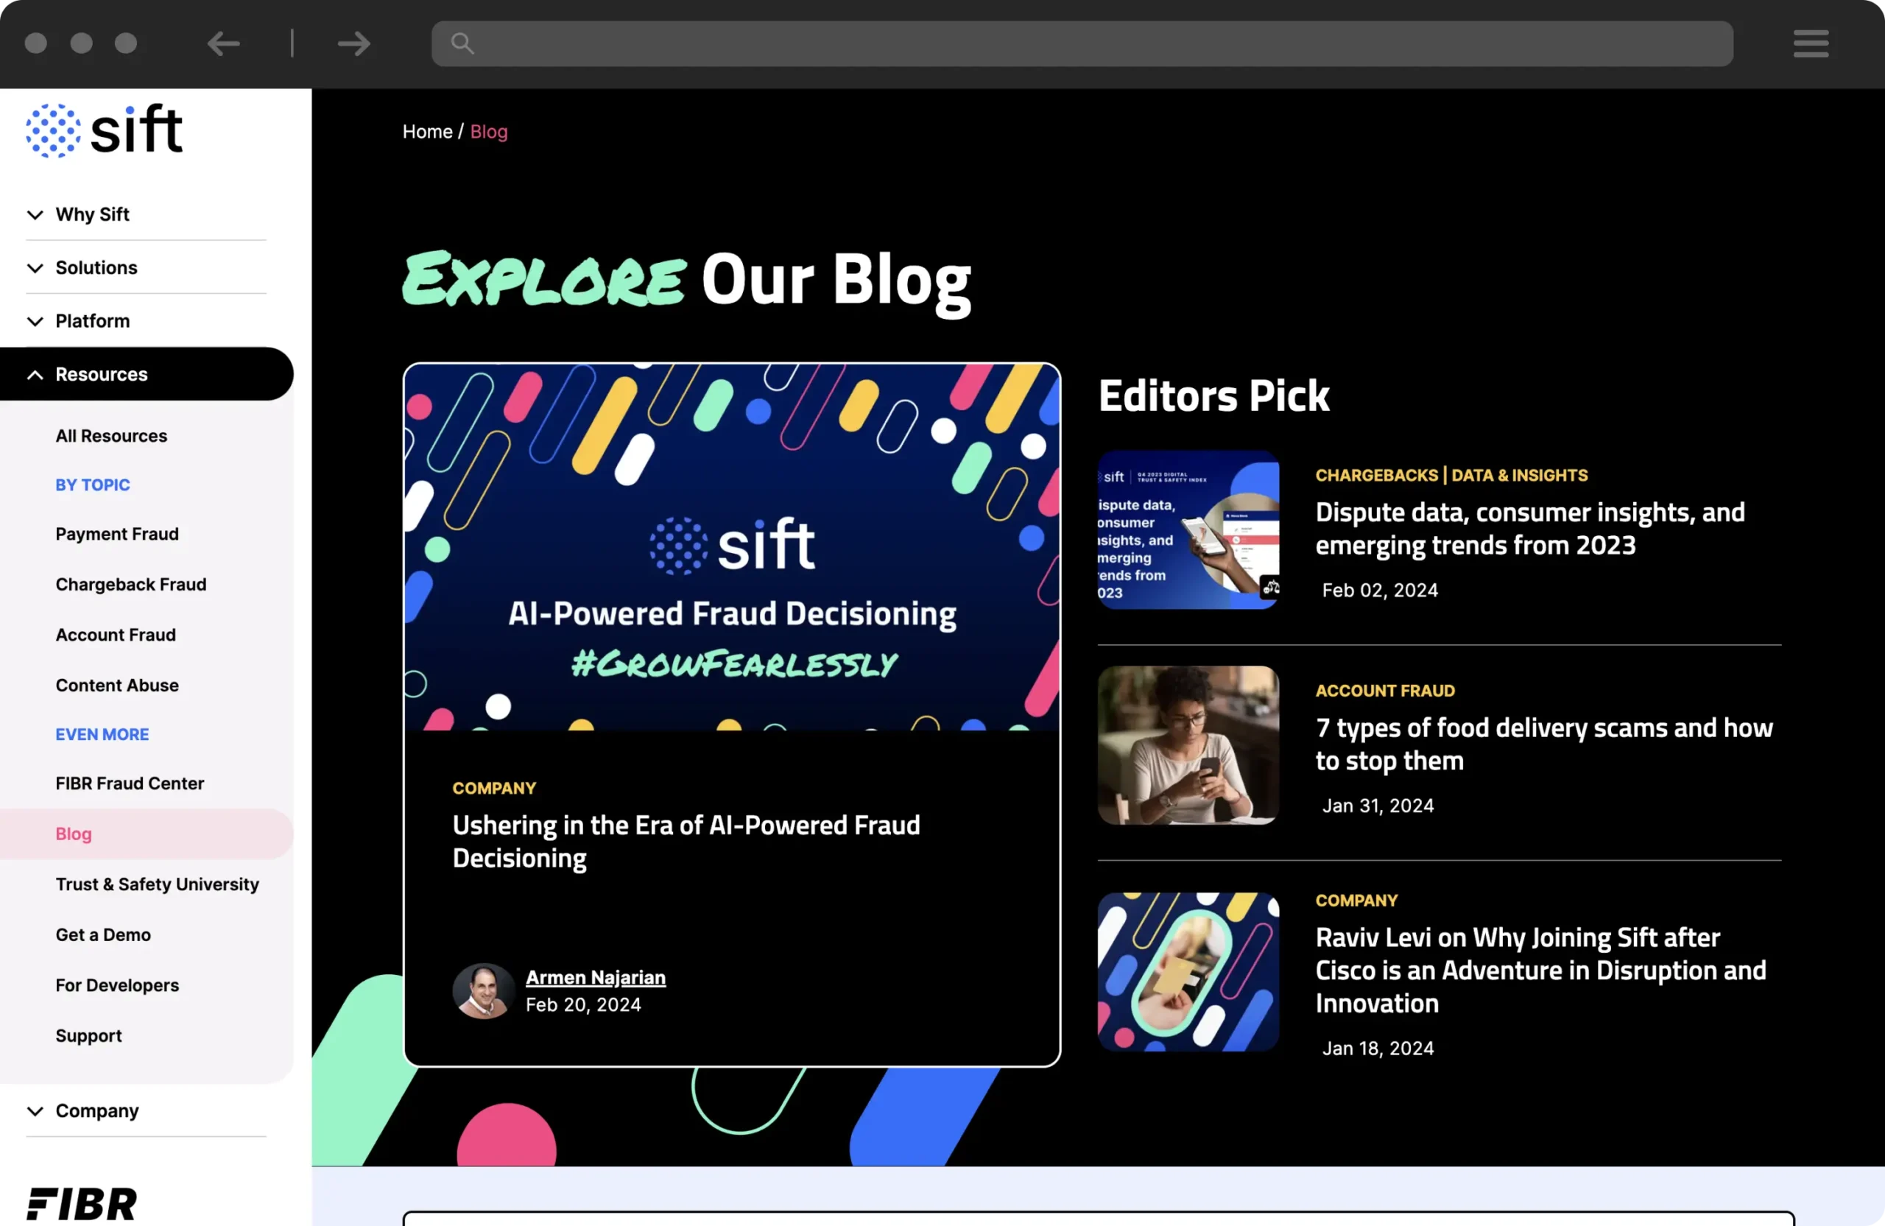Viewport: 1885px width, 1226px height.
Task: Click CHARGEBACKS | DATA & INSIGHTS category tag
Action: tap(1451, 476)
